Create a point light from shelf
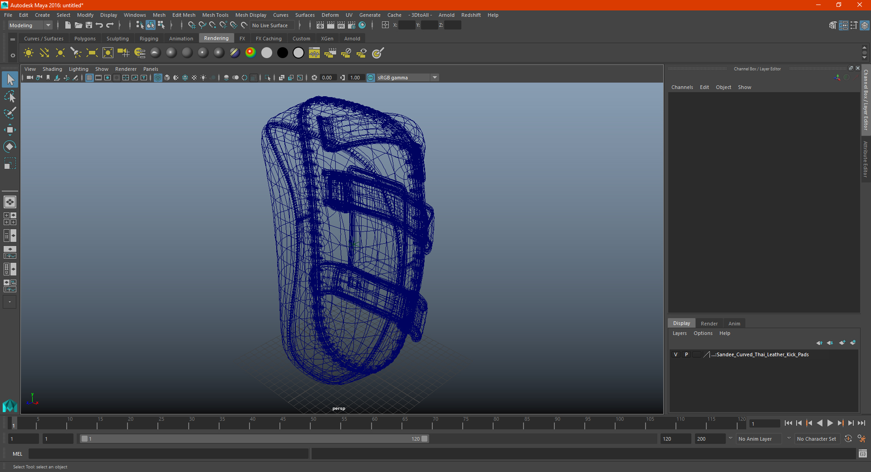Image resolution: width=871 pixels, height=472 pixels. click(60, 53)
